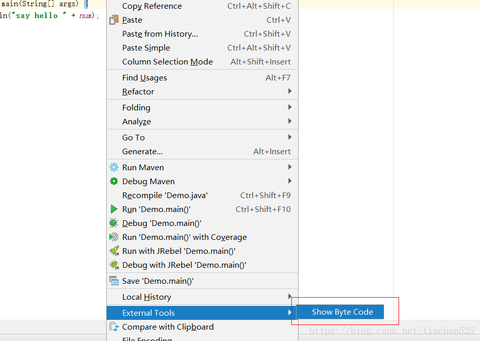This screenshot has height=341, width=480.
Task: Choose Run 'Demo.main()' with Coverage
Action: tap(202, 237)
